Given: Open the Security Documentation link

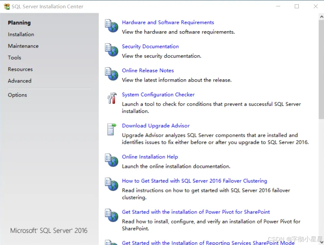Looking at the screenshot, I should tap(150, 46).
